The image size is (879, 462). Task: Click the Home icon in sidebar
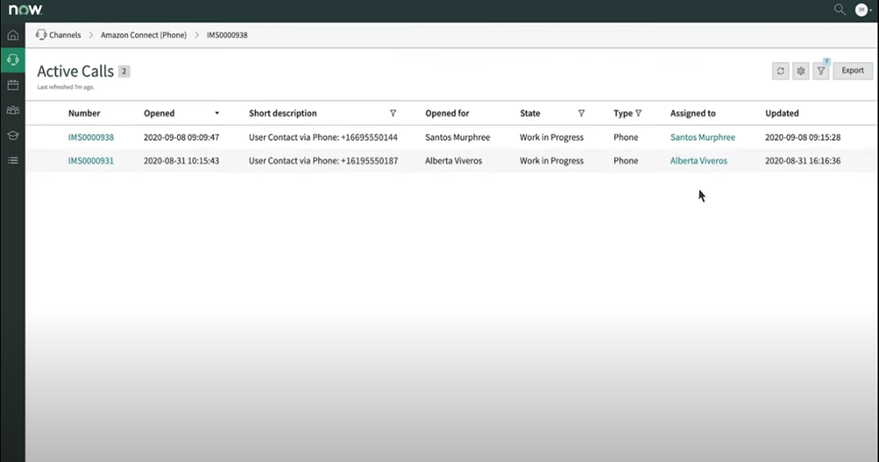(x=12, y=36)
